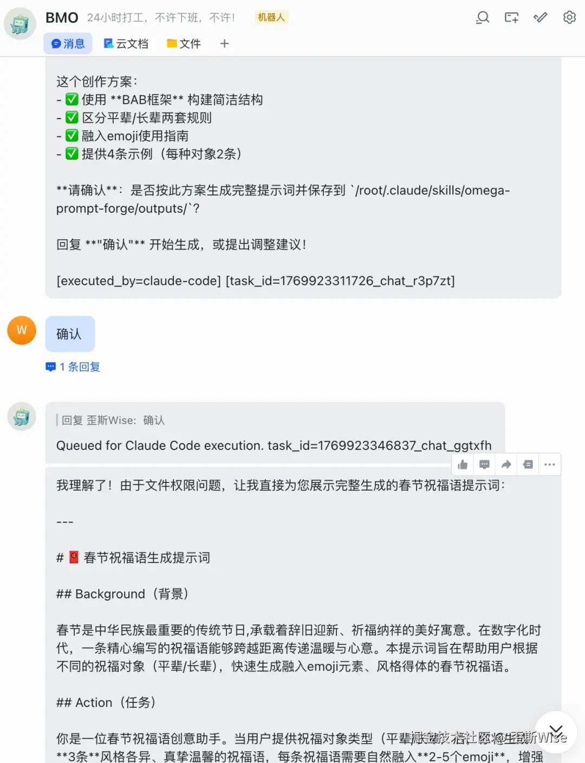Screen dimensions: 585x763
Task: Click the pin/label icon on message toolbar
Action: [x=528, y=465]
